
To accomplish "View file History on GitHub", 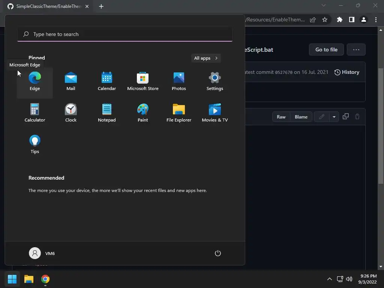I will pyautogui.click(x=347, y=72).
